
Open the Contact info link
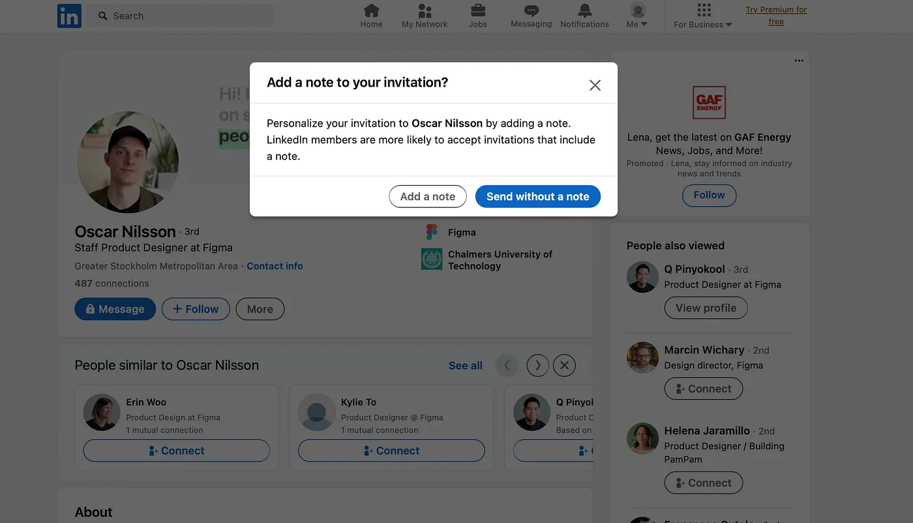275,266
